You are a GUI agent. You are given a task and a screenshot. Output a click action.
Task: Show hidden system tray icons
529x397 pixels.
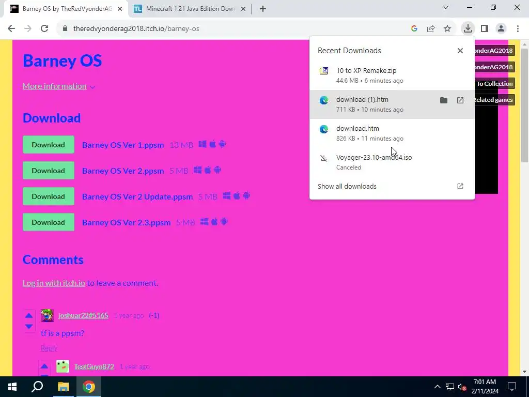(x=437, y=387)
